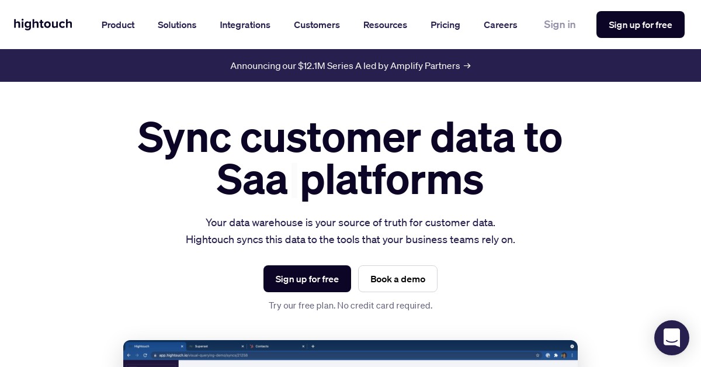Navigate to Pricing

445,25
